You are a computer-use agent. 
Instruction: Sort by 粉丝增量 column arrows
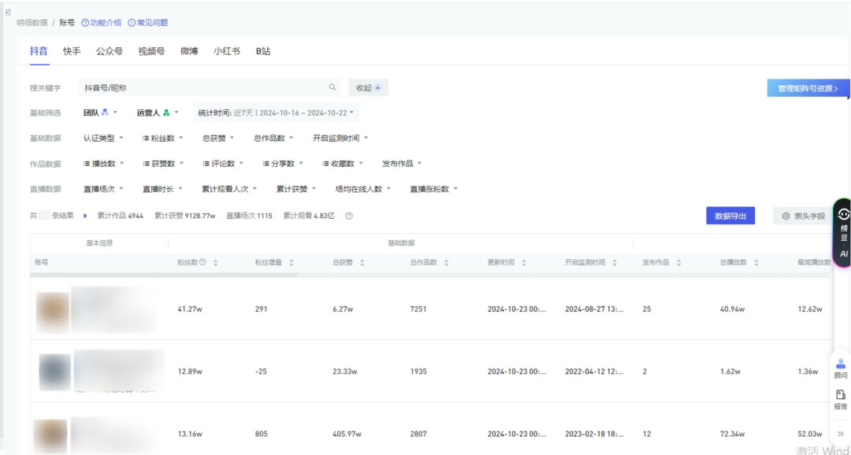(292, 262)
